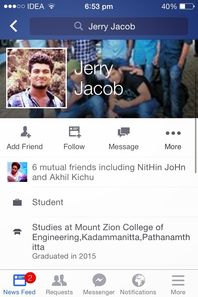Tap the back arrow icon

coord(14,26)
